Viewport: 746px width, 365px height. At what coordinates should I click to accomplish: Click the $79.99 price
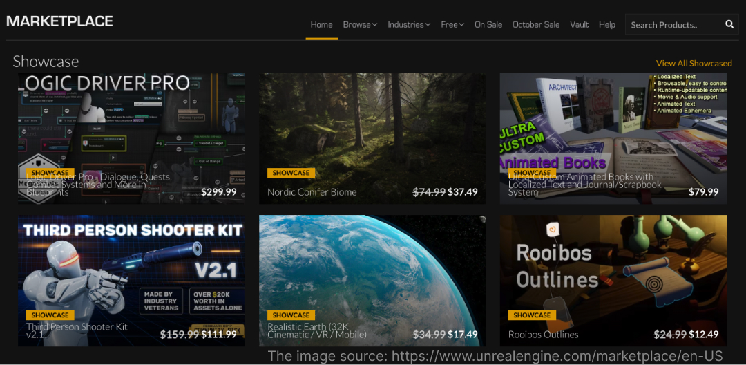[x=704, y=192]
